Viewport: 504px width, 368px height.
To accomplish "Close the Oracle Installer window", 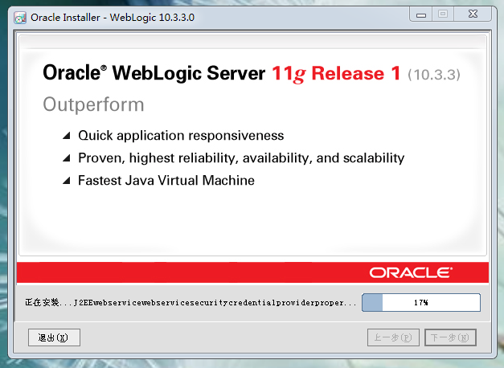I will pyautogui.click(x=473, y=14).
